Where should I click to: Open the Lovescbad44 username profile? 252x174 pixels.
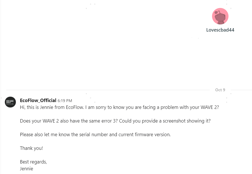[220, 30]
